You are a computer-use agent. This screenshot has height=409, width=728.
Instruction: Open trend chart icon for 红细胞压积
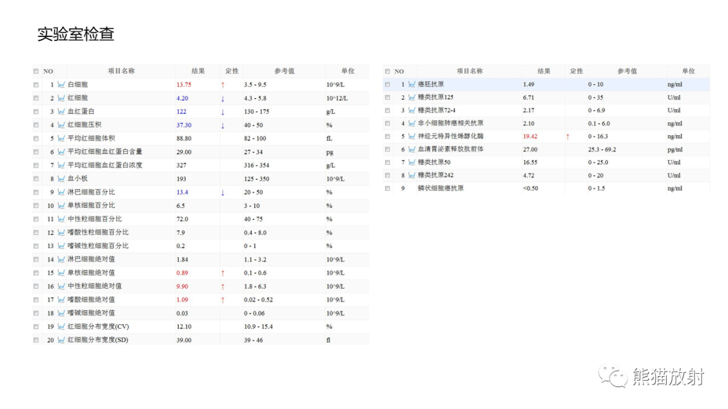[x=61, y=125]
